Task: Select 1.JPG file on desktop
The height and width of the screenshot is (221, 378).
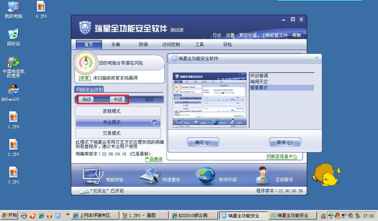Action: (14, 120)
